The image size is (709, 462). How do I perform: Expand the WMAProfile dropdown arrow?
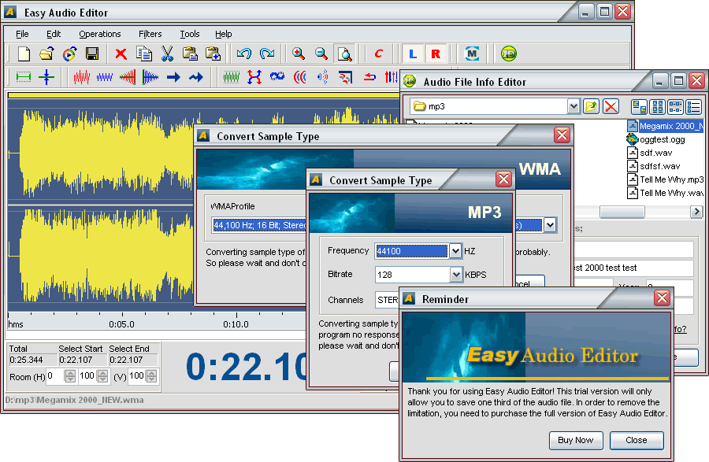tap(550, 225)
